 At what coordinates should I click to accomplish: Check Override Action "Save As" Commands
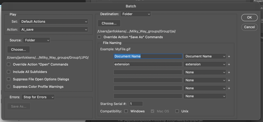pyautogui.click(x=99, y=37)
